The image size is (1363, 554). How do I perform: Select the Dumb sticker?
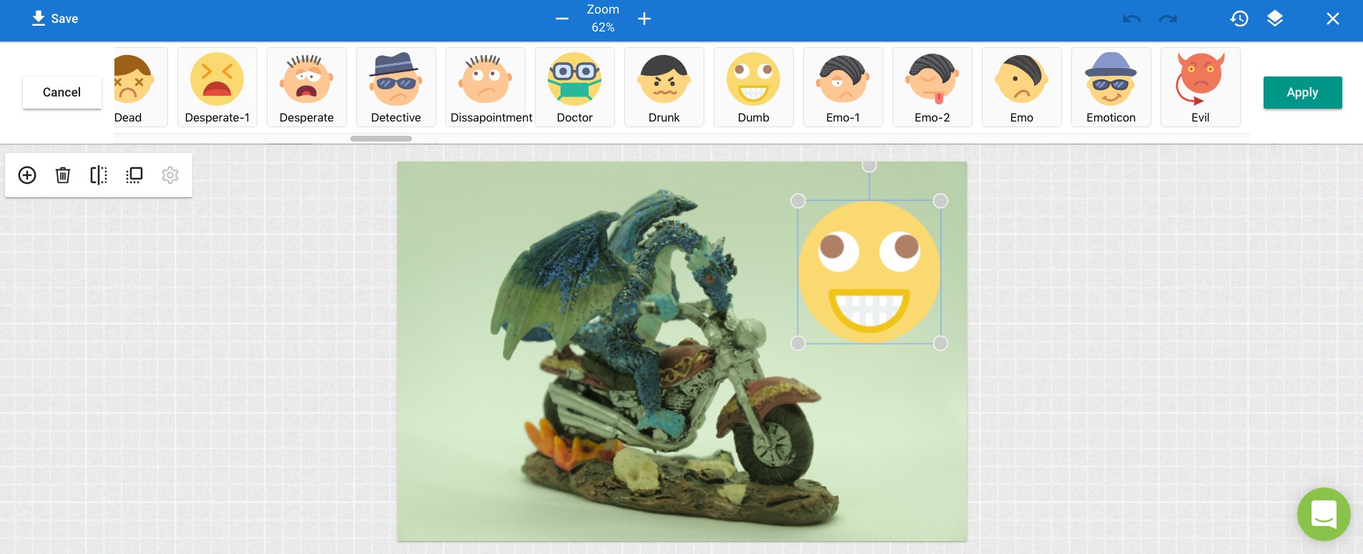[x=754, y=87]
